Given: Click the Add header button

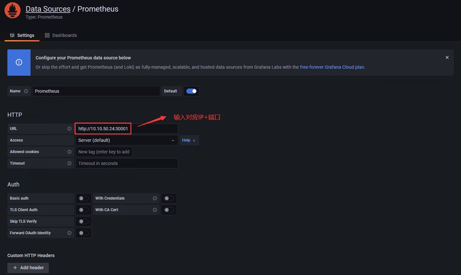Looking at the screenshot, I should pos(28,267).
